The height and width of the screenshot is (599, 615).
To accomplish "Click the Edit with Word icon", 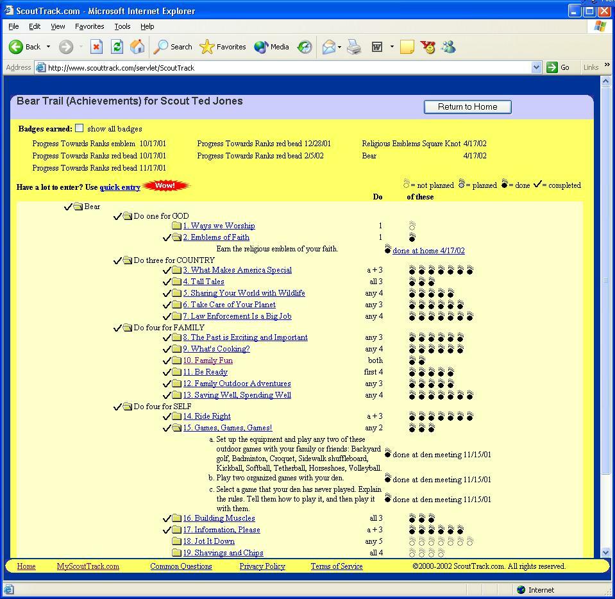I will 377,47.
